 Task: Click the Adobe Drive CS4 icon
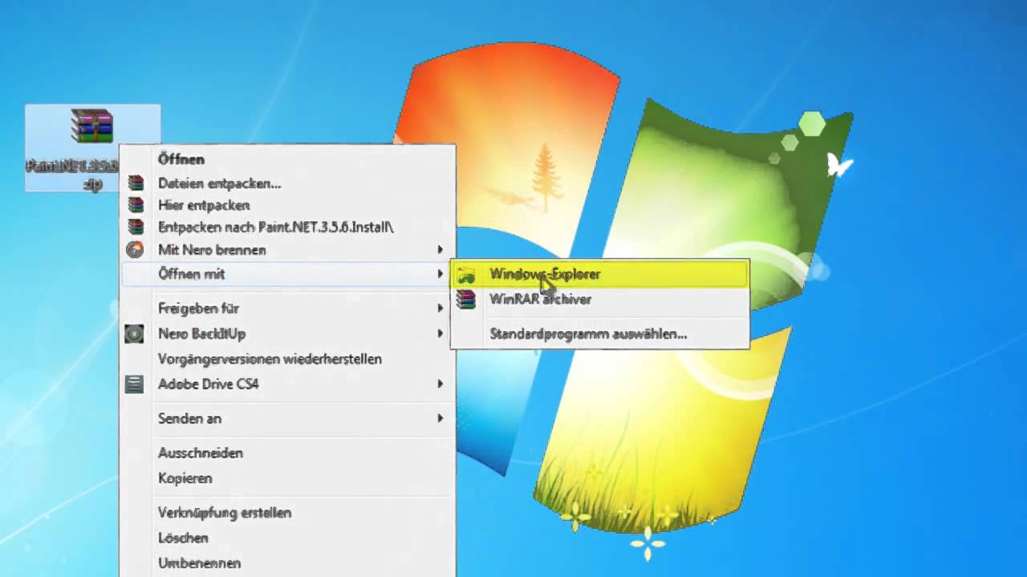(x=135, y=384)
